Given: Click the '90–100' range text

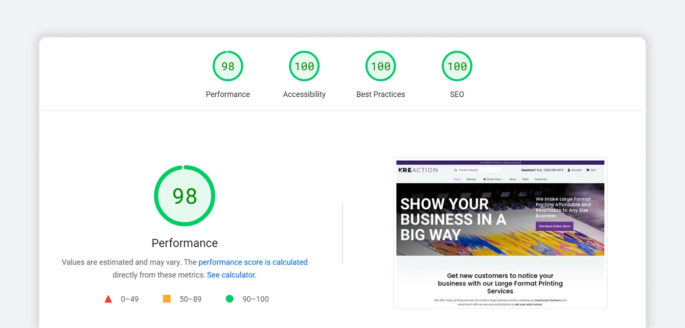Looking at the screenshot, I should pyautogui.click(x=255, y=299).
